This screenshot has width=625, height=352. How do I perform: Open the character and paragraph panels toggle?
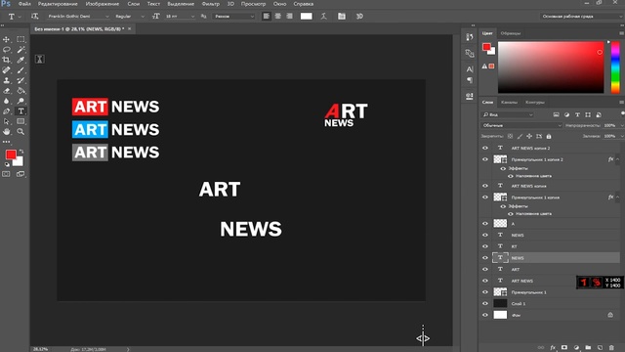[342, 17]
